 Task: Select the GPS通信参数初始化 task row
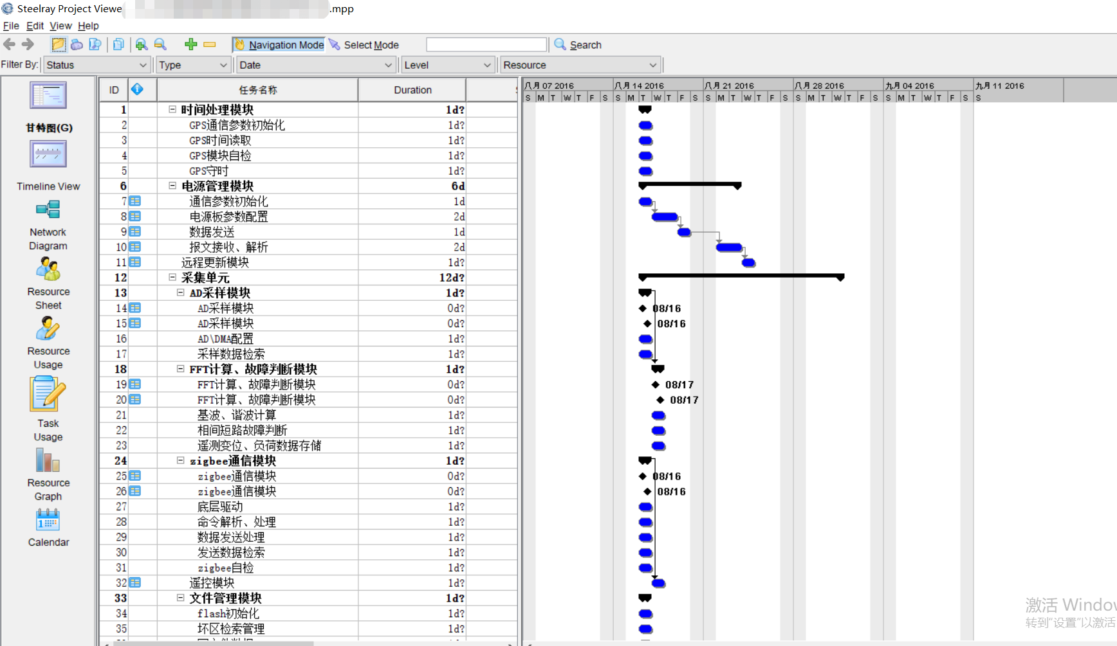coord(308,125)
